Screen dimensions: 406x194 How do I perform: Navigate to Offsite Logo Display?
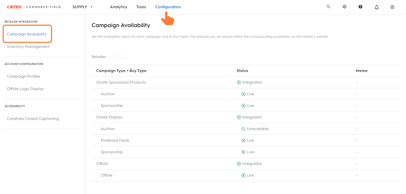25,89
